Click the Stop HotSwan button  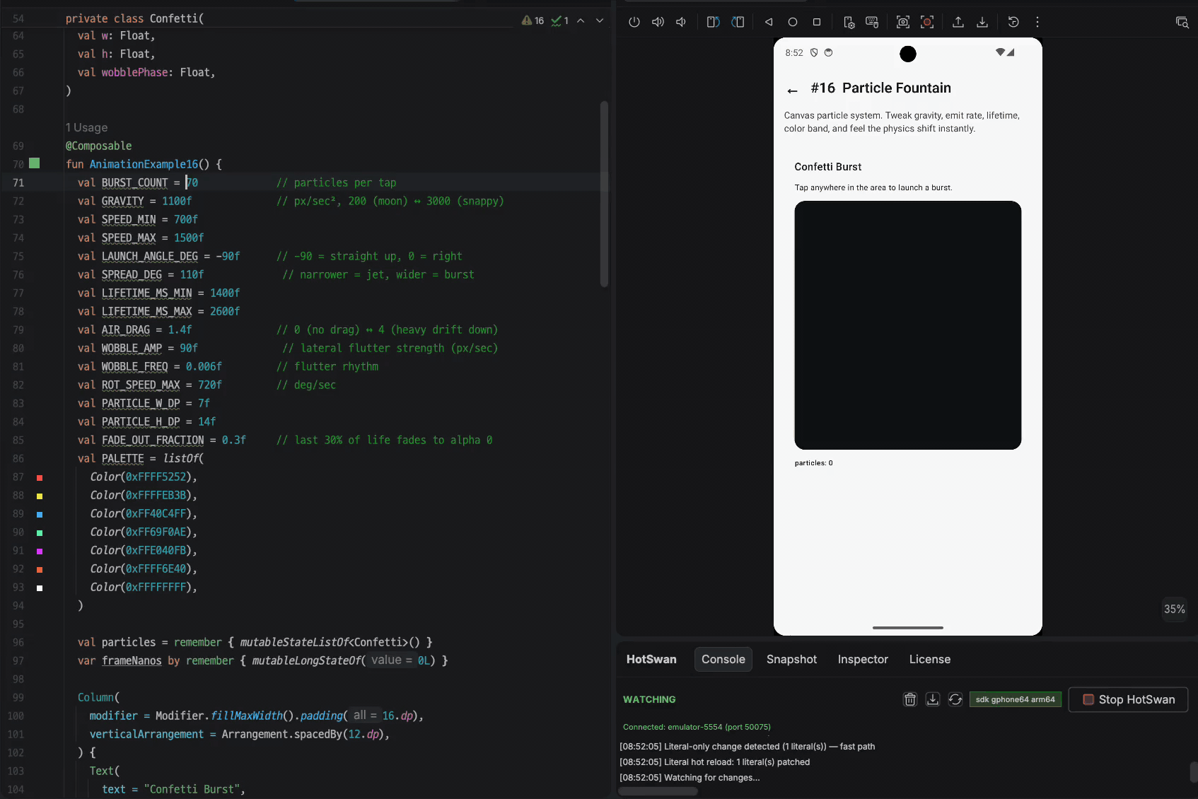1128,699
